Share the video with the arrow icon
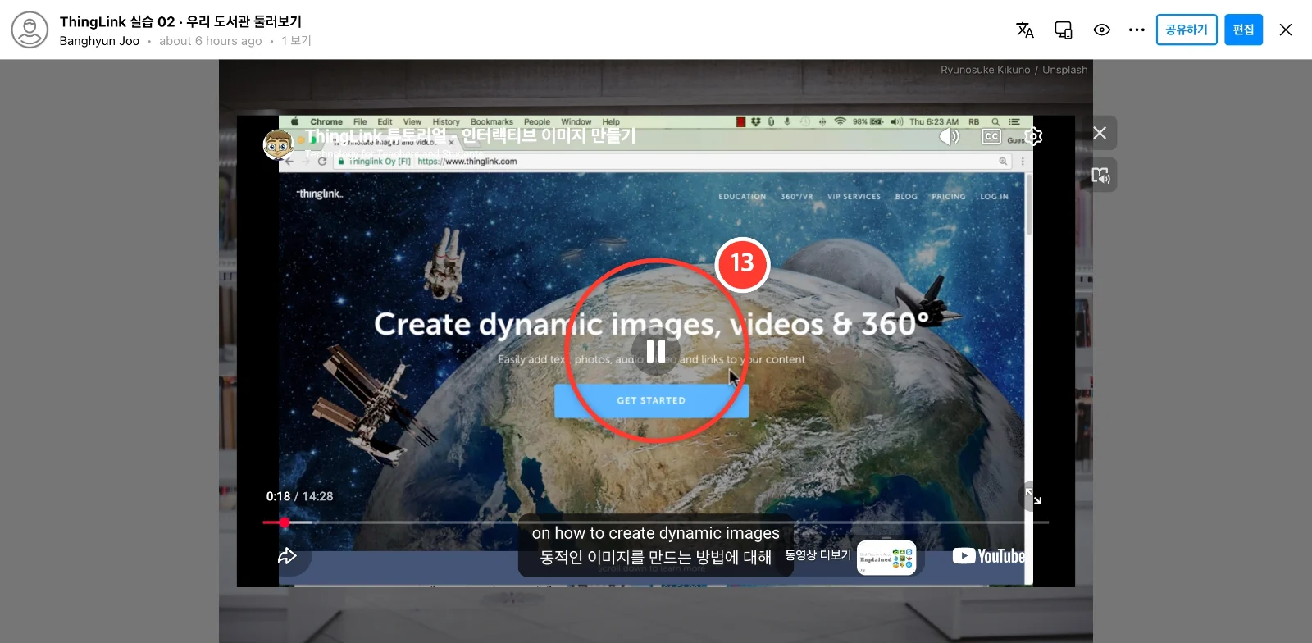This screenshot has width=1312, height=643. tap(287, 556)
